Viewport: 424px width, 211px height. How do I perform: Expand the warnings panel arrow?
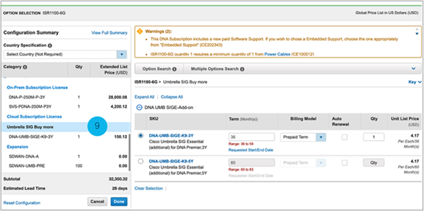[417, 33]
